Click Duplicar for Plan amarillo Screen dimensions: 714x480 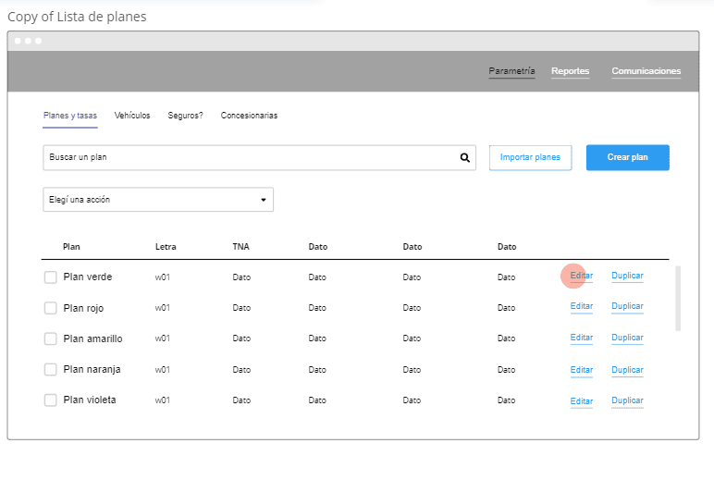(627, 338)
